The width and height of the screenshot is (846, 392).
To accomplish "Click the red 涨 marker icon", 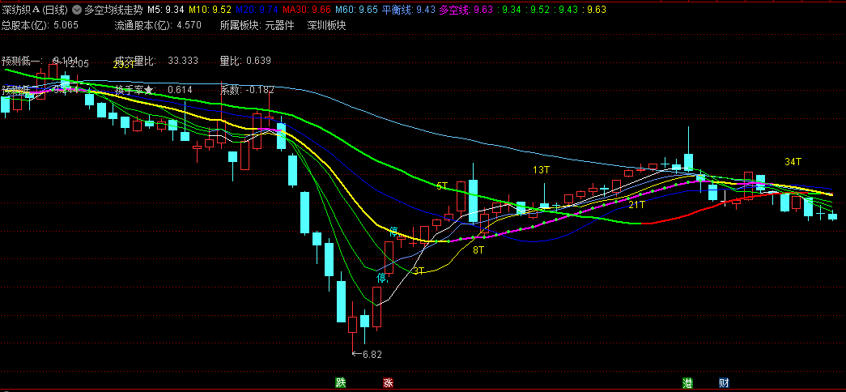I will [388, 383].
